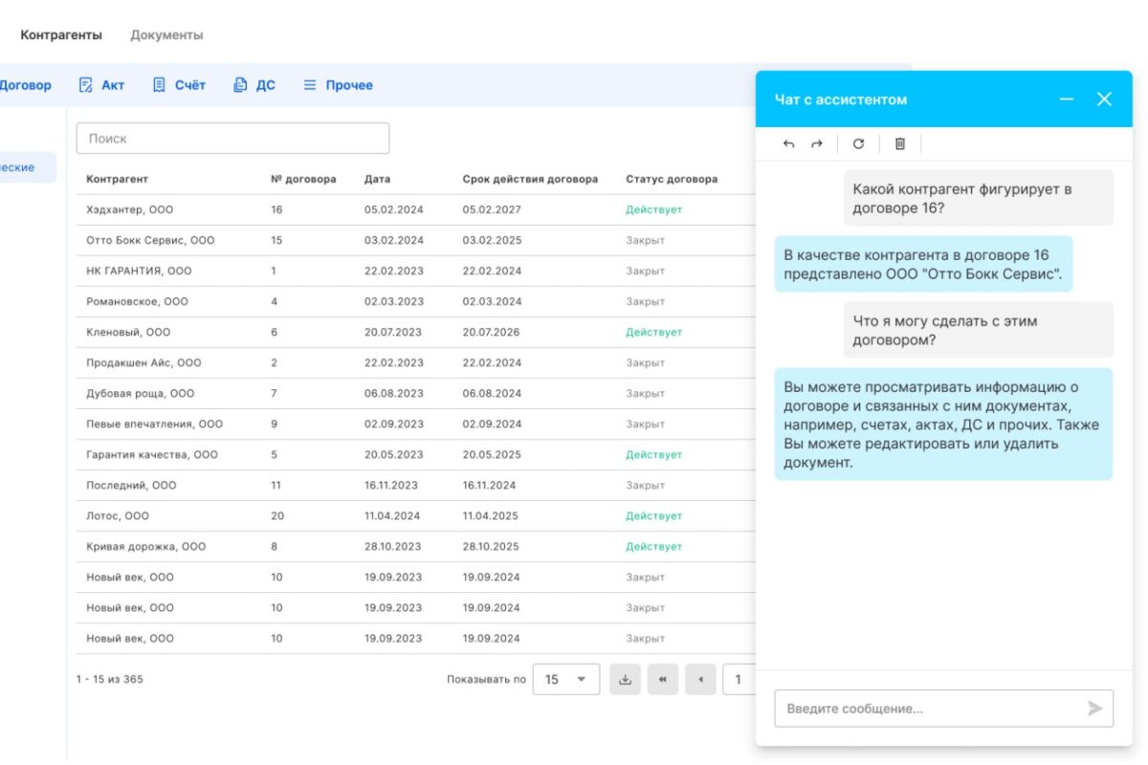Viewport: 1148px width, 765px height.
Task: Minimize the assistant chat panel
Action: [x=1067, y=98]
